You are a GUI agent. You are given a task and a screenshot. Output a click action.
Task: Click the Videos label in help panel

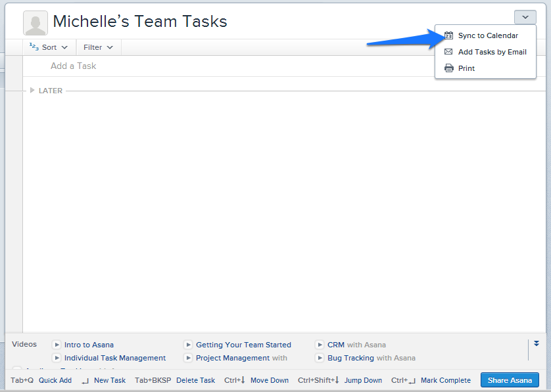[x=24, y=344]
